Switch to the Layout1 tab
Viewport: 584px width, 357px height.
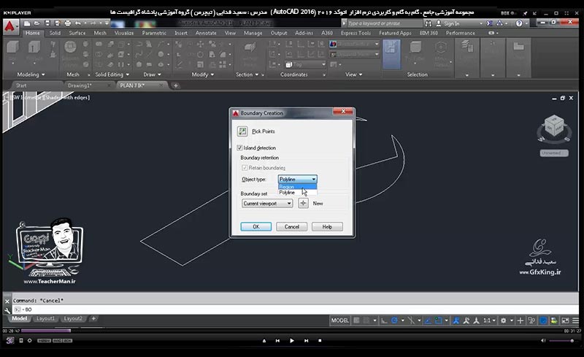[45, 318]
